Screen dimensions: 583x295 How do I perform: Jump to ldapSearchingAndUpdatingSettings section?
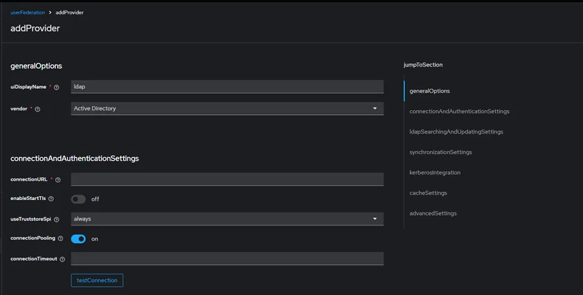[456, 132]
